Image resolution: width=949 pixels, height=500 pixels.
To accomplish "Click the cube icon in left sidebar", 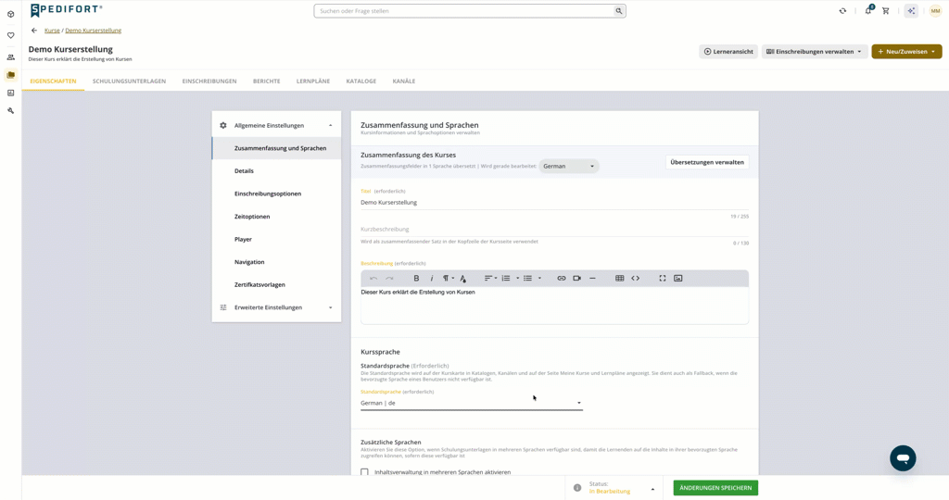I will (11, 14).
